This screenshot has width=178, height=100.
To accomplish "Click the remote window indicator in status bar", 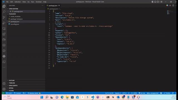I will point(3,93).
